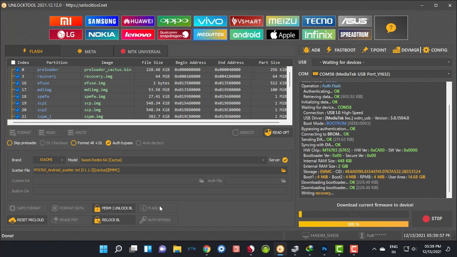
Task: Open the Vivo brand section
Action: pyautogui.click(x=210, y=21)
